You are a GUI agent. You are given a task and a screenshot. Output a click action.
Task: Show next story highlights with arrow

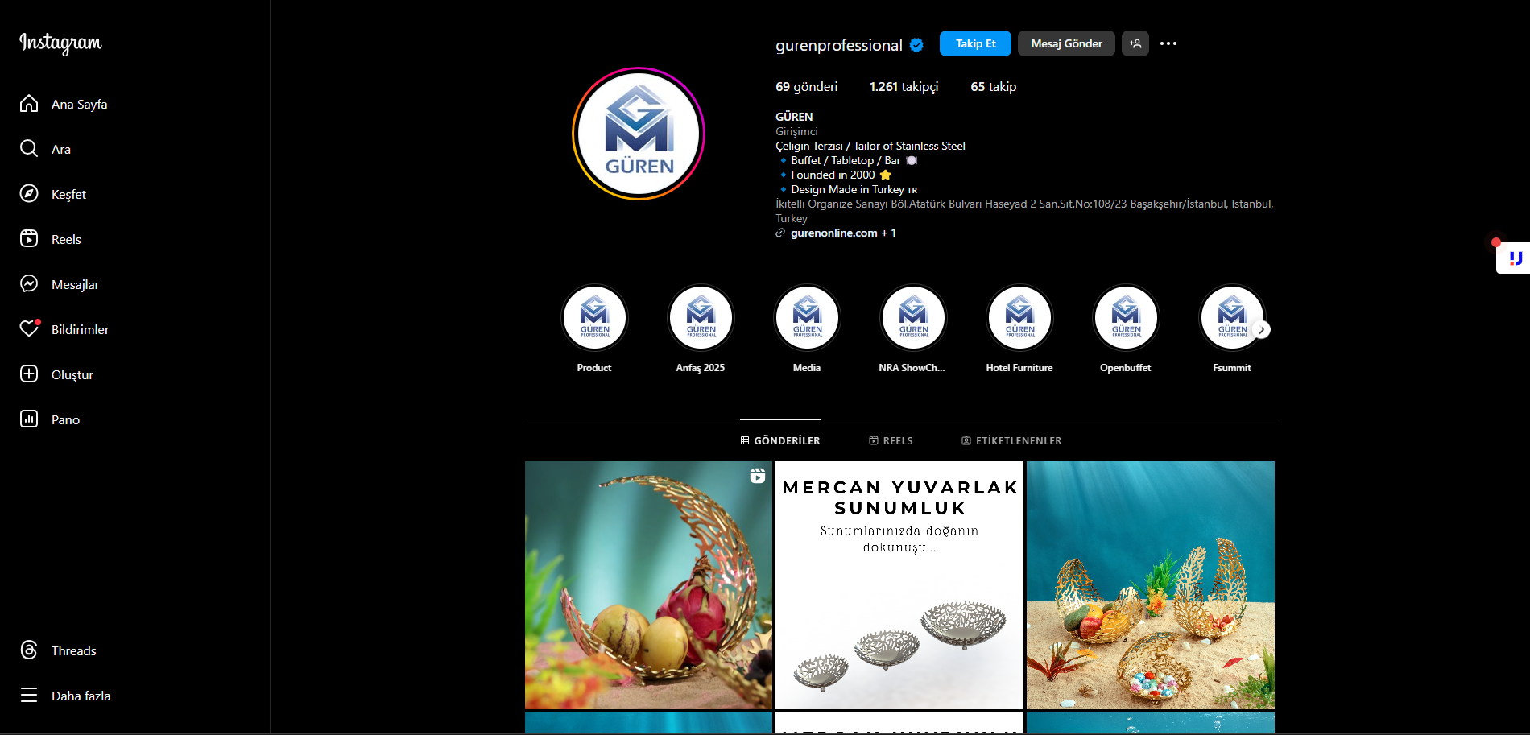click(x=1262, y=329)
